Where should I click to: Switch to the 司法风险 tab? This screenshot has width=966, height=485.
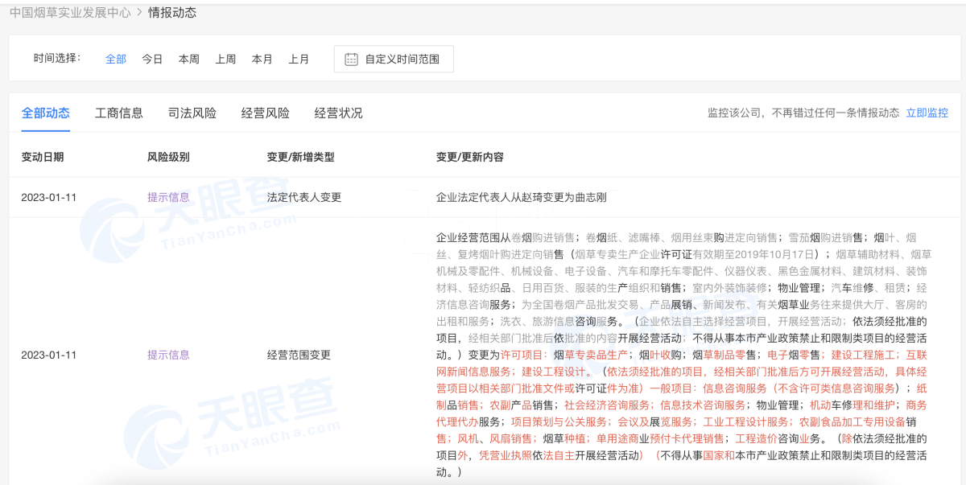click(x=192, y=113)
